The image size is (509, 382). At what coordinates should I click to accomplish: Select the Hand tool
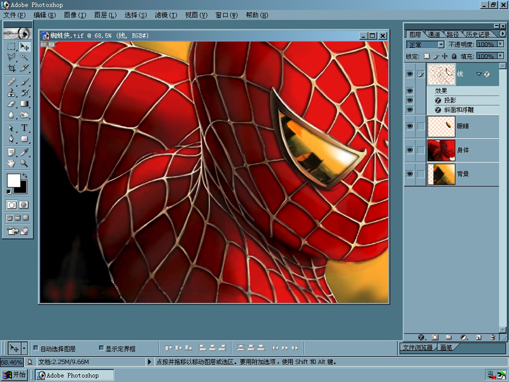(x=11, y=163)
